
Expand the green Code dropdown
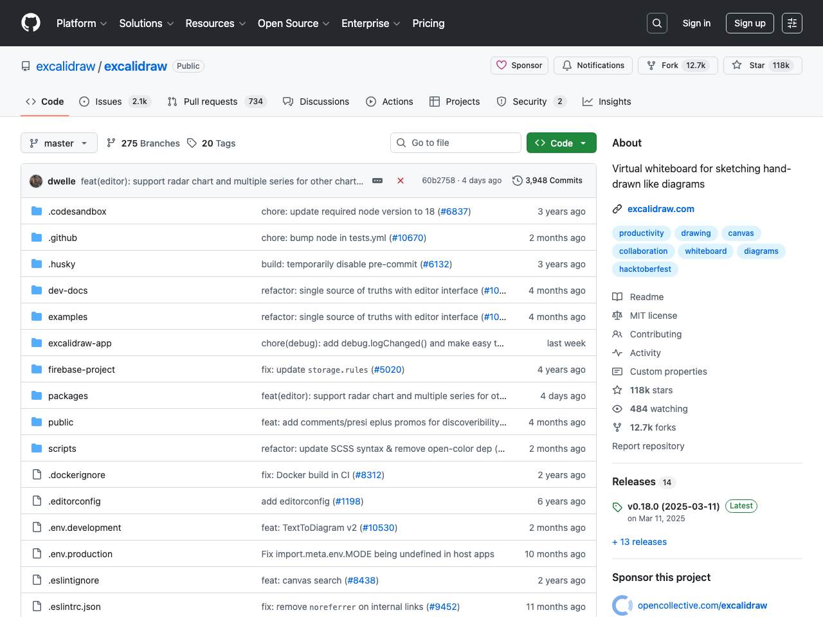tap(561, 143)
